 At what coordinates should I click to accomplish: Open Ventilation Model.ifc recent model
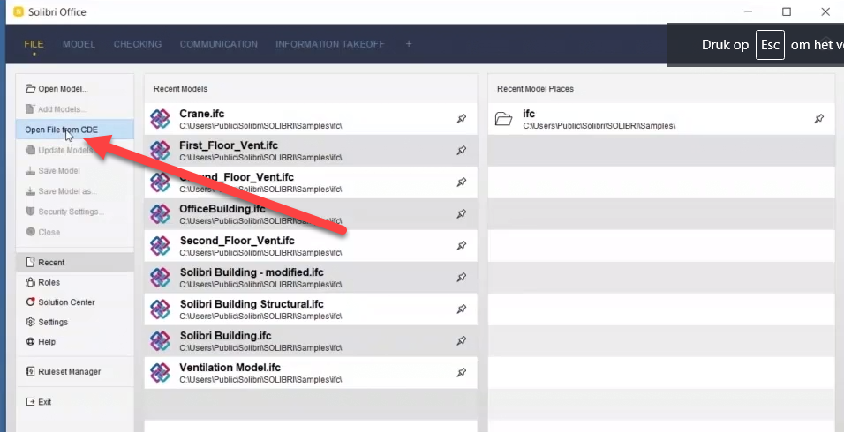tap(311, 373)
